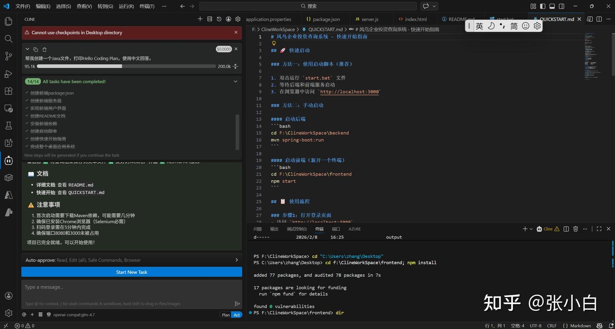Open the Testing flask view
Image resolution: width=615 pixels, height=329 pixels.
(9, 126)
